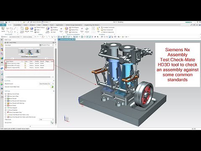The width and height of the screenshot is (201, 151).
Task: Click the Extrude tool icon
Action: [x=27, y=29]
